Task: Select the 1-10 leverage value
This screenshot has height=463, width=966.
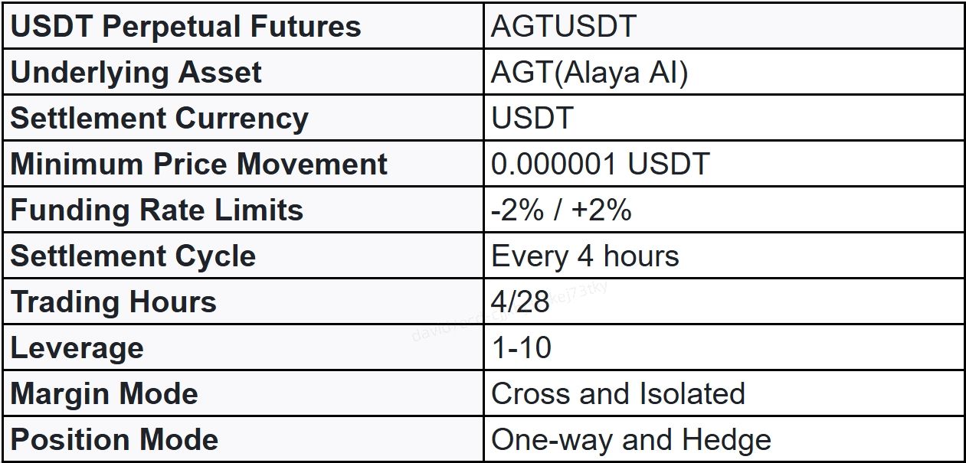Action: [522, 348]
